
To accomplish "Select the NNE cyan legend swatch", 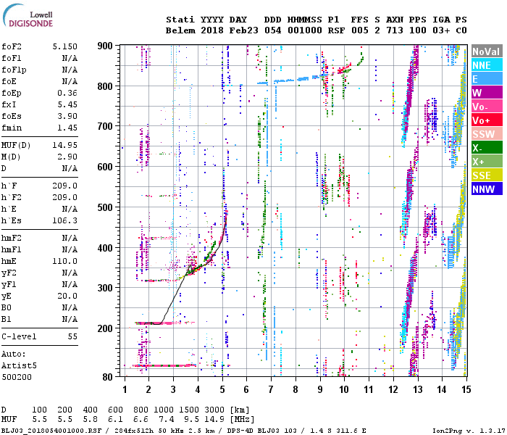I will [x=487, y=65].
